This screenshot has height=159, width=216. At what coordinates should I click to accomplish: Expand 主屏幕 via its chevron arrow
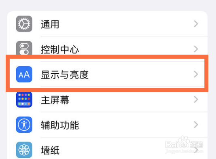(x=196, y=100)
